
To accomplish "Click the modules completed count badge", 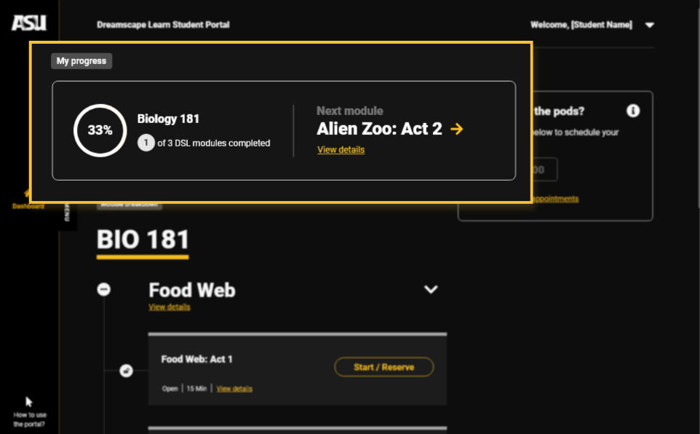I will (x=146, y=143).
